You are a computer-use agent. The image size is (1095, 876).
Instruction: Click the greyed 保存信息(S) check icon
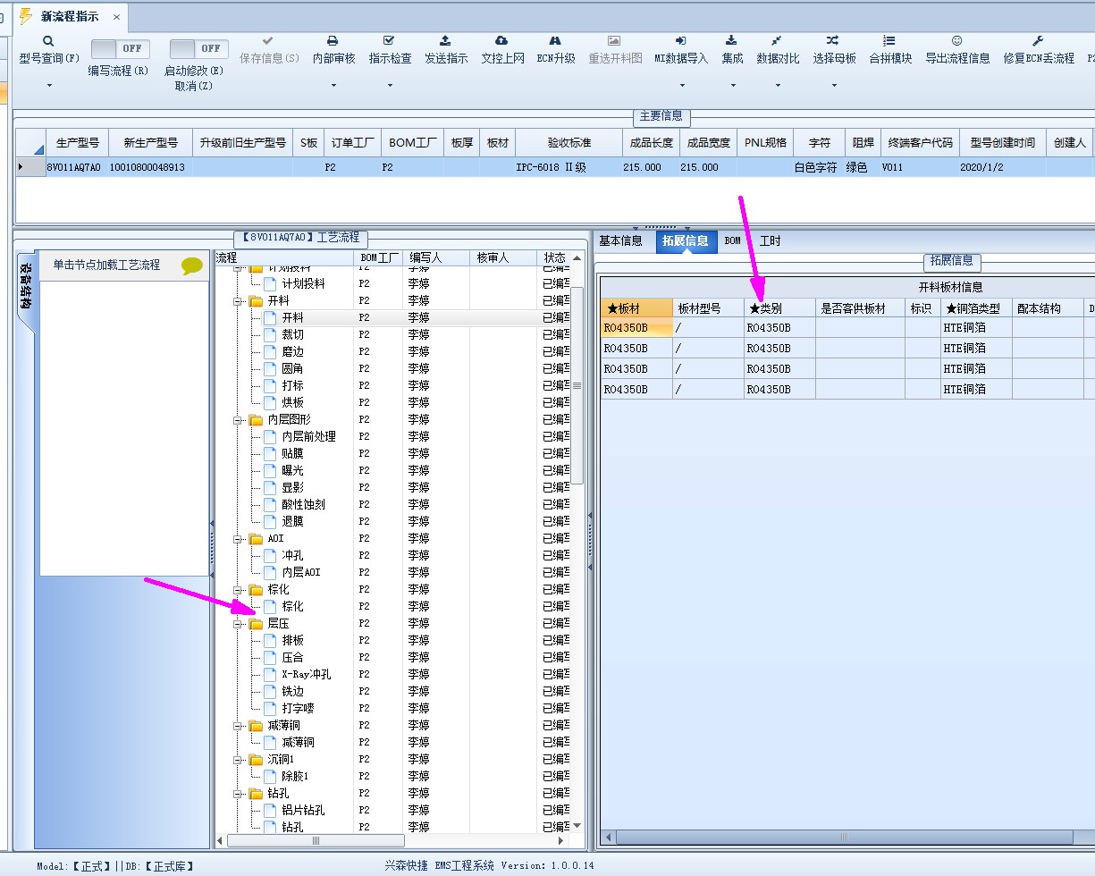point(268,41)
